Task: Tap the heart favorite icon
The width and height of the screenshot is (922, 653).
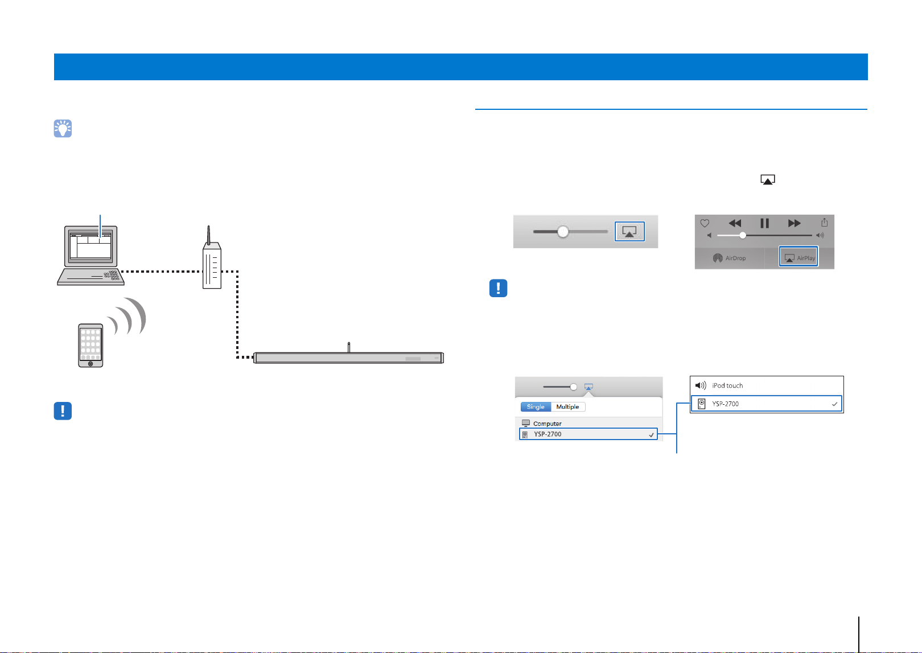Action: click(x=705, y=223)
